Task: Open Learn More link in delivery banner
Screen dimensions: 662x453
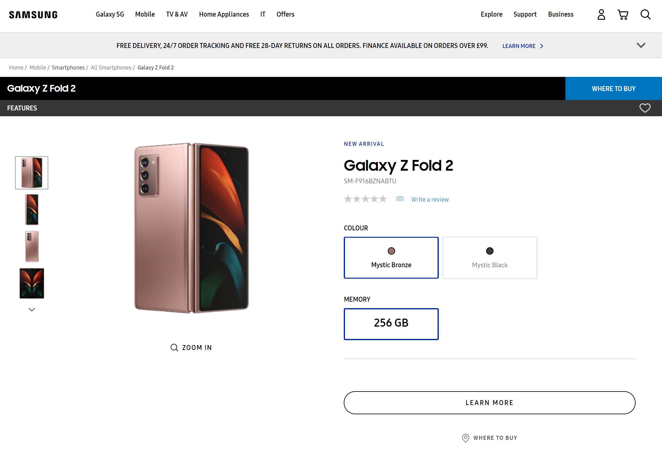Action: 522,46
